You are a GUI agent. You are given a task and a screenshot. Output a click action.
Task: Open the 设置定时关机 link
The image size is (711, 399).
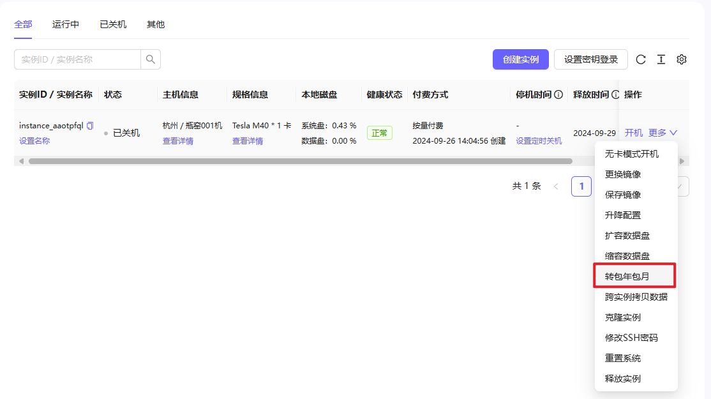tap(539, 141)
